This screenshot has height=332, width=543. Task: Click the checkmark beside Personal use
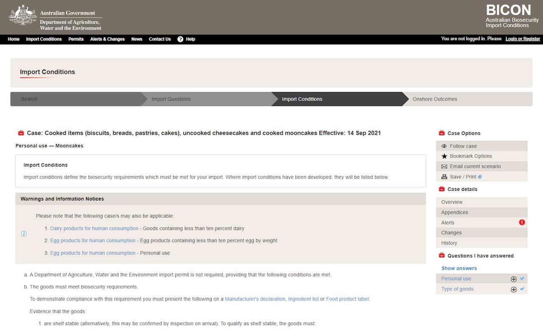(522, 279)
